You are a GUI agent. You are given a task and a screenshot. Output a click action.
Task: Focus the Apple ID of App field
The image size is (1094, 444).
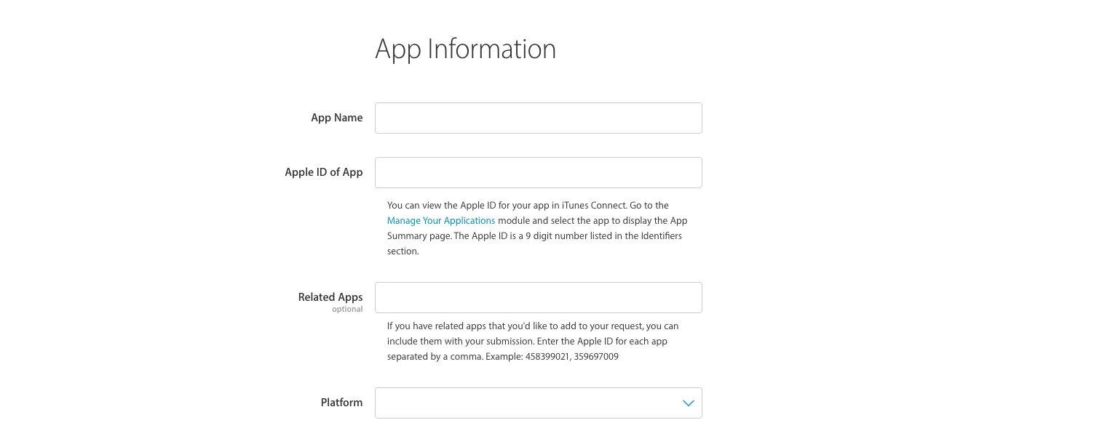click(x=538, y=173)
